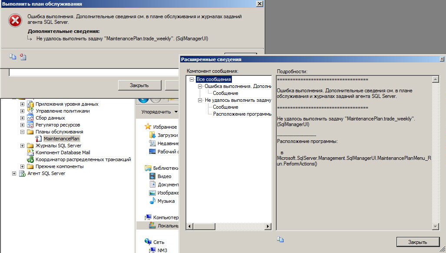The image size is (446, 253).
Task: Select Координатор распределенных транзакций label
Action: pyautogui.click(x=83, y=160)
